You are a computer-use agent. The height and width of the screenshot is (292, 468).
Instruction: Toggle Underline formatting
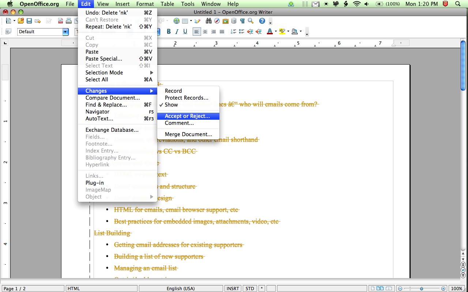point(185,32)
